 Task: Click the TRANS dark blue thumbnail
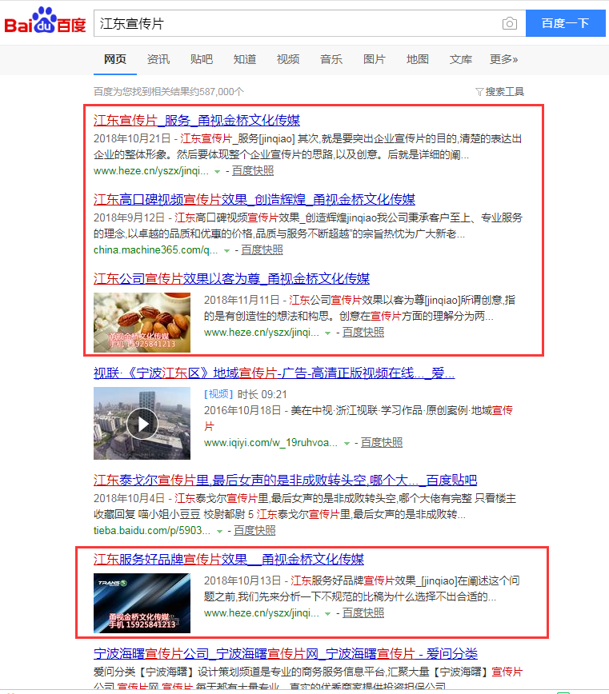[142, 604]
